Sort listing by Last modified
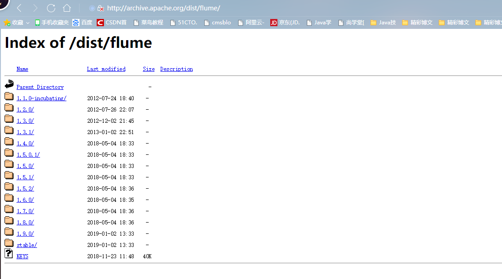Image resolution: width=502 pixels, height=279 pixels. coord(106,69)
